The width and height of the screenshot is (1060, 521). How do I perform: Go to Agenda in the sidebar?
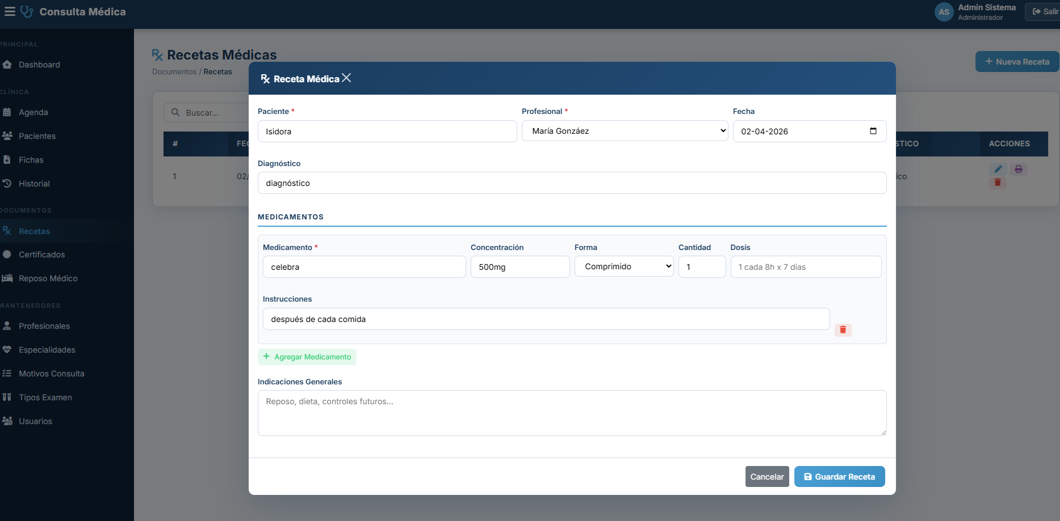(66, 112)
